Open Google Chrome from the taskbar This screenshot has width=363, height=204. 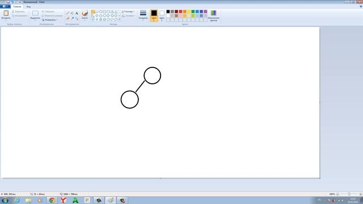[52, 200]
